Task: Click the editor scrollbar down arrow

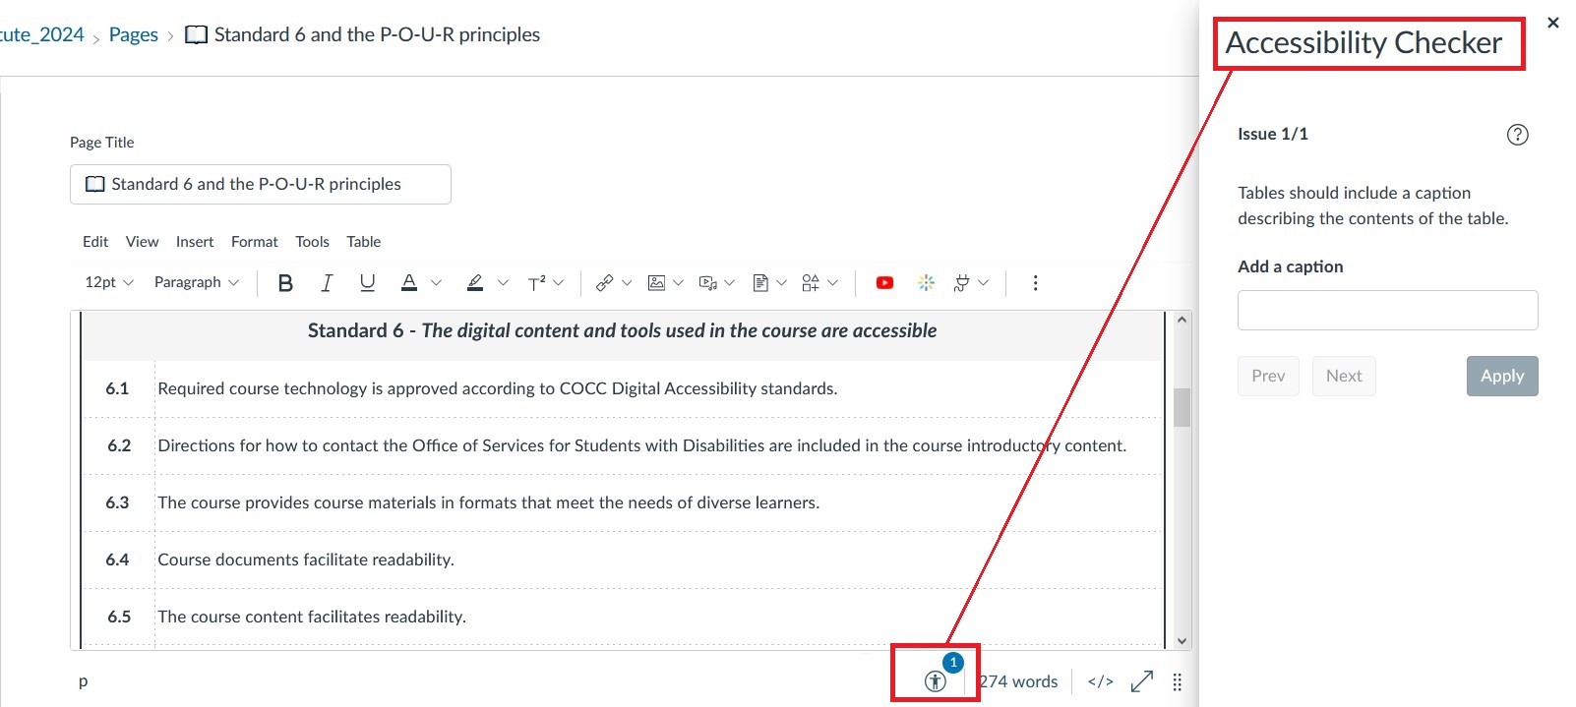Action: click(1182, 641)
